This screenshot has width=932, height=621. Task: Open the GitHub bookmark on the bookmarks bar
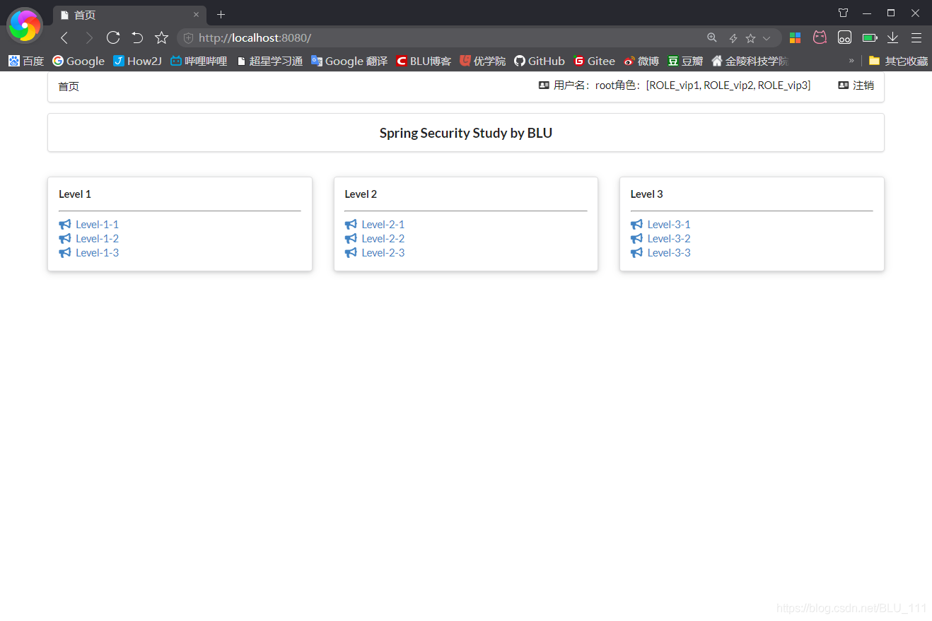point(539,61)
